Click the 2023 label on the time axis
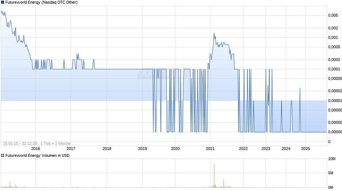 pyautogui.click(x=266, y=149)
